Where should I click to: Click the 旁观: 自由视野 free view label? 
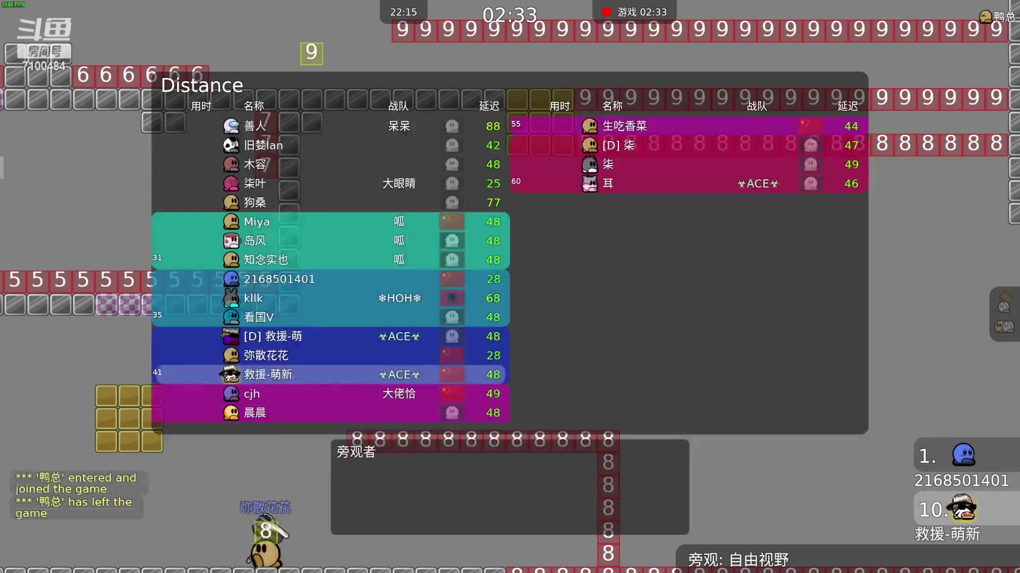(738, 559)
